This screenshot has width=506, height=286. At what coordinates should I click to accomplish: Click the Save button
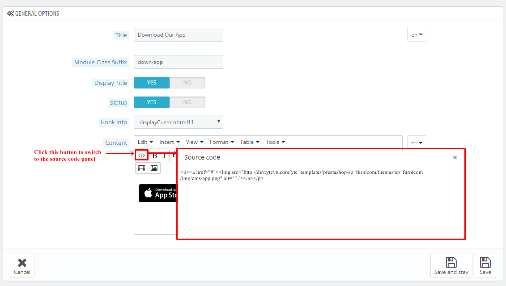coord(485,265)
